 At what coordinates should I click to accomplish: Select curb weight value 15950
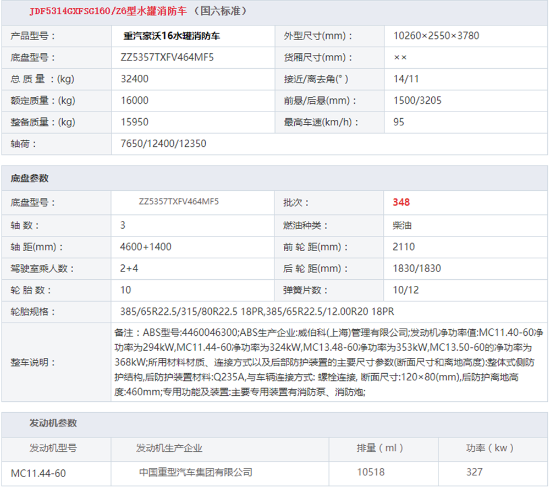pos(135,122)
